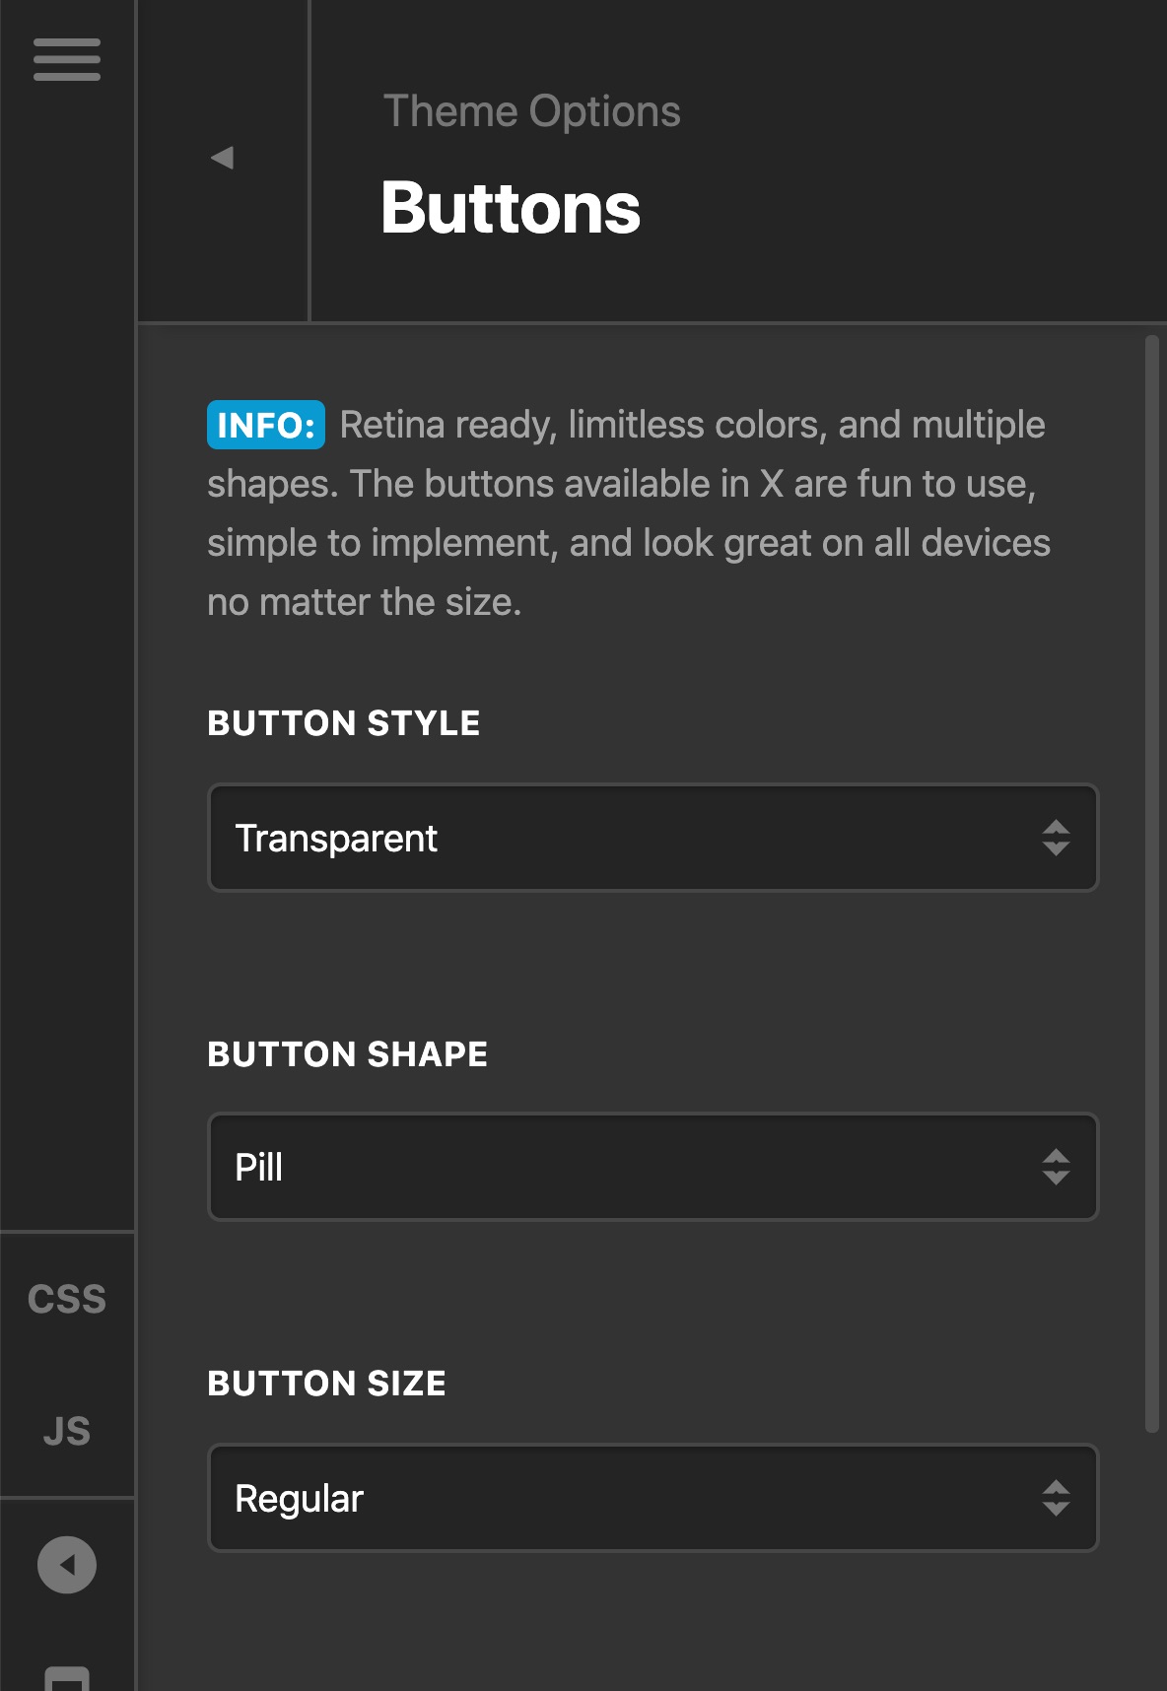
Task: Go back using the header arrow
Action: click(223, 158)
